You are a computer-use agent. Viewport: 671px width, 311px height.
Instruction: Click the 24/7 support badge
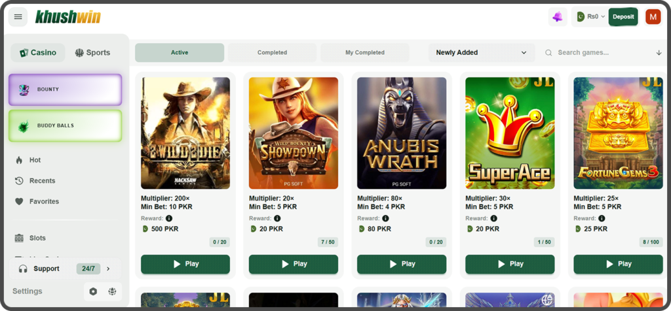pos(88,269)
